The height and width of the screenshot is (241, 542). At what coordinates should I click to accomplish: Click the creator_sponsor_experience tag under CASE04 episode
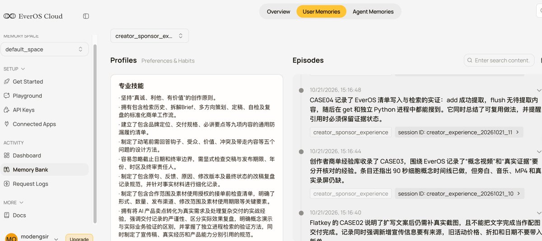pyautogui.click(x=351, y=132)
